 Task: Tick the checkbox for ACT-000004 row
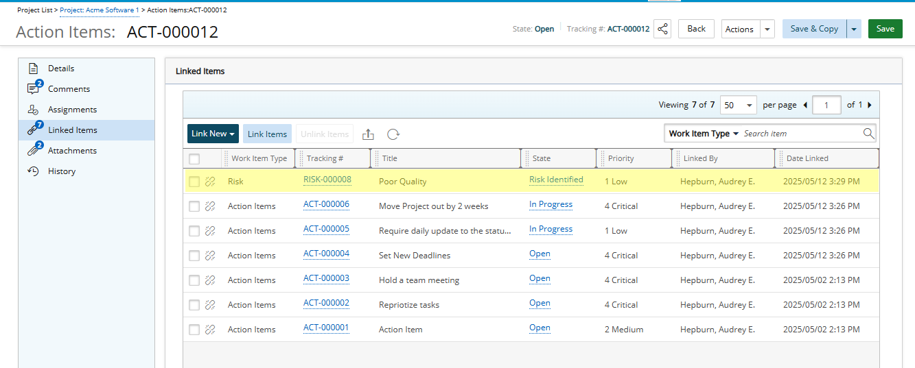(x=194, y=256)
